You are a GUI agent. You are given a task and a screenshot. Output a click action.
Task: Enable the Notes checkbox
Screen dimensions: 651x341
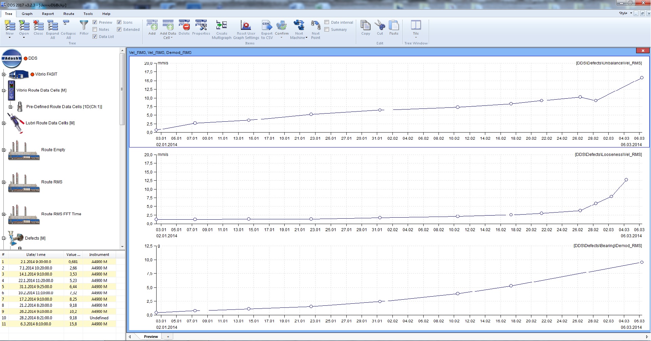coord(95,29)
